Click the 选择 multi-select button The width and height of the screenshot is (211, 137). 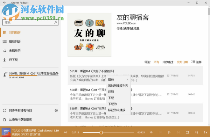[x=196, y=62]
